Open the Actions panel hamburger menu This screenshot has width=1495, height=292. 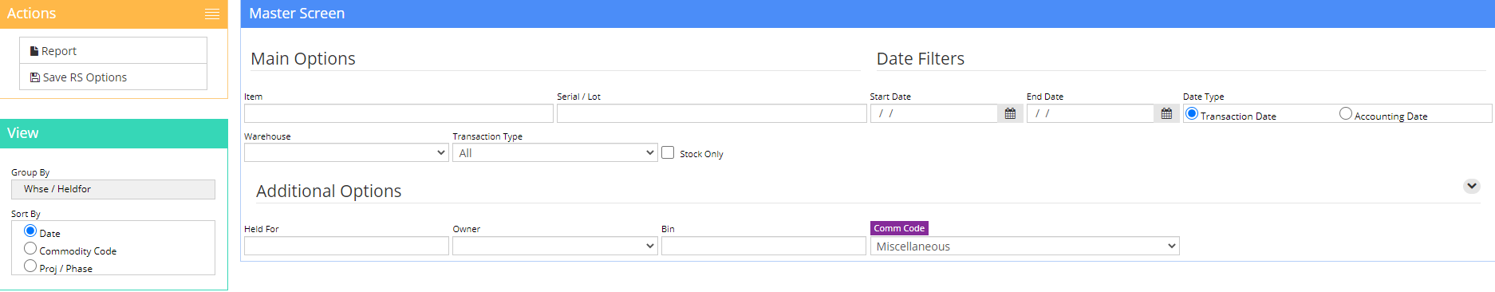211,14
